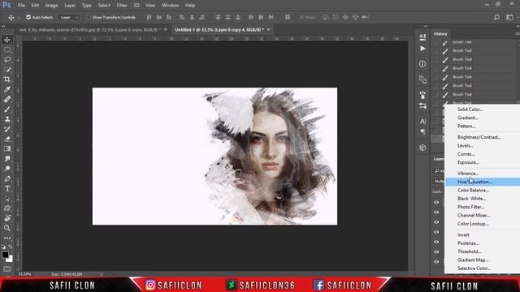Select the Eyedropper tool
This screenshot has height=292, width=520.
(x=7, y=89)
